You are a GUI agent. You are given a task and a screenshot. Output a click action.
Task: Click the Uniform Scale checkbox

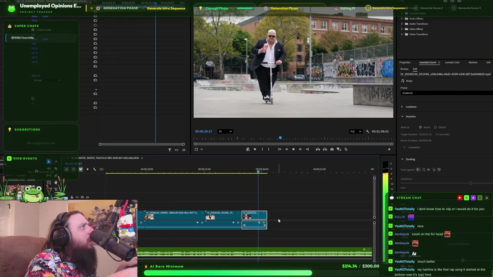tap(33, 30)
